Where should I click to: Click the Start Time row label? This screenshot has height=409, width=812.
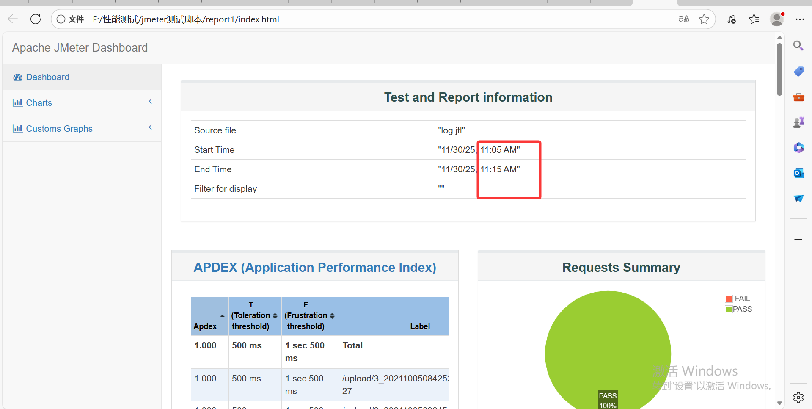point(214,150)
